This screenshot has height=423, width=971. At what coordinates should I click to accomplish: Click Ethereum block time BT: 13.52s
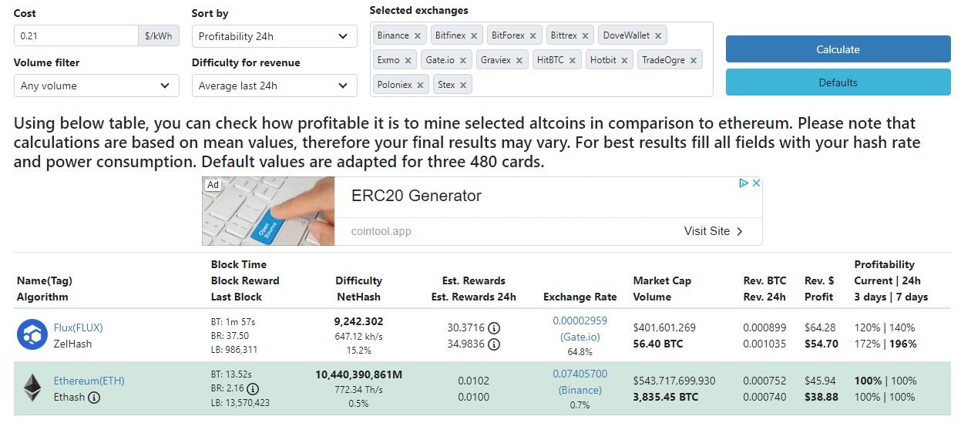pyautogui.click(x=232, y=374)
